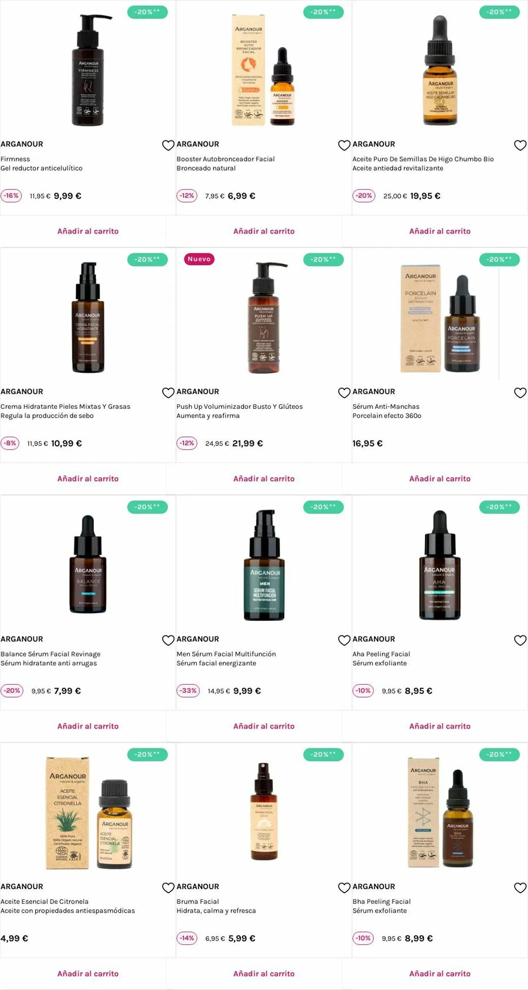Viewport: 528px width, 990px height.
Task: Open Aceite Esencial Citronella product thumbnail
Action: point(88,813)
